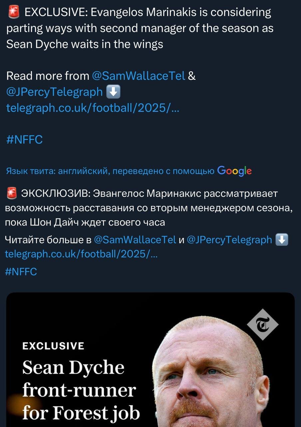The width and height of the screenshot is (301, 427).
Task: Open @JPercyTelegraph profile from the English tweet
Action: [x=55, y=92]
